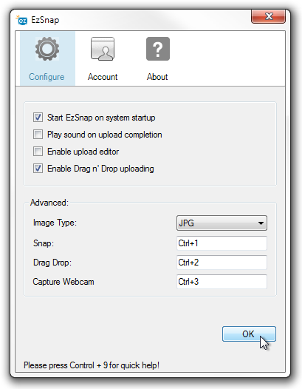This screenshot has height=389, width=302.
Task: Click the Start EzSnap on system startup label
Action: (101, 118)
